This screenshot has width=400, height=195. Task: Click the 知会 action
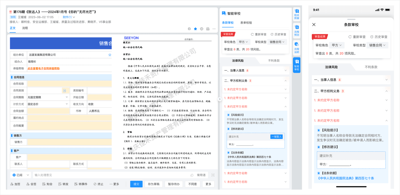pos(47,184)
